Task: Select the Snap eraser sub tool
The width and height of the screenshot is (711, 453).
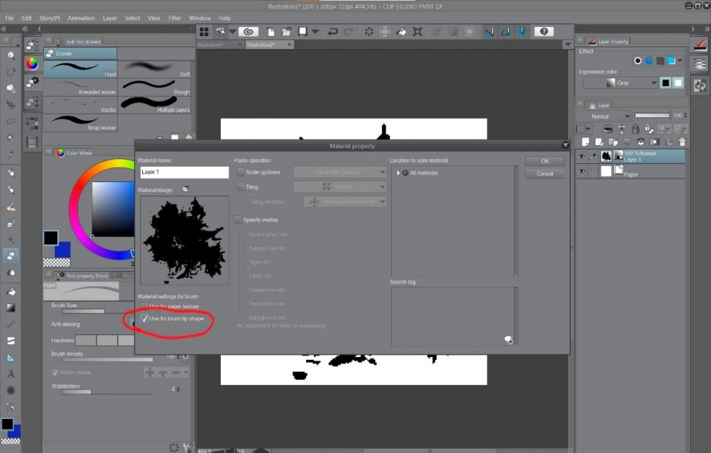Action: pyautogui.click(x=81, y=122)
